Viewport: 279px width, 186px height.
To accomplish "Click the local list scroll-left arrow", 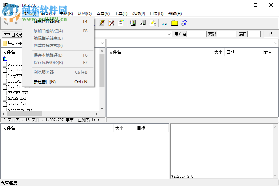I will (x=4, y=114).
